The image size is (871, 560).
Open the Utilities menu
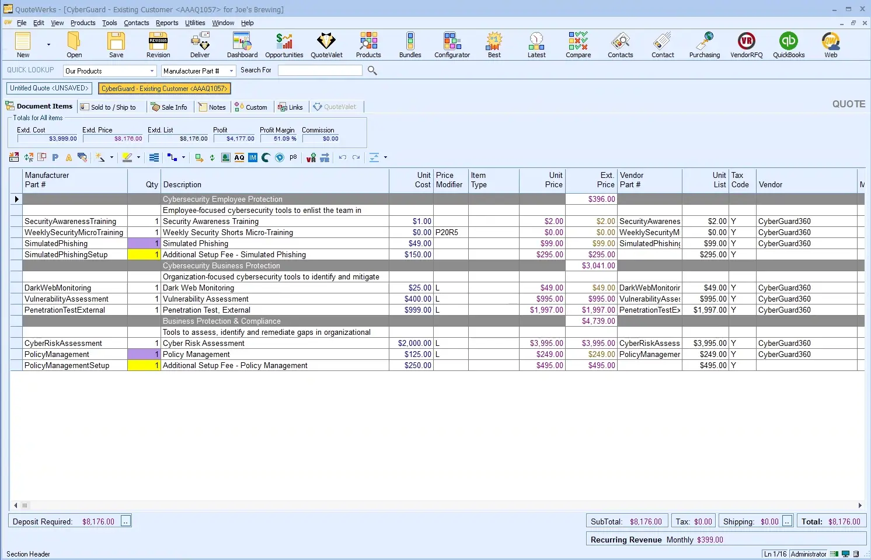pos(195,23)
